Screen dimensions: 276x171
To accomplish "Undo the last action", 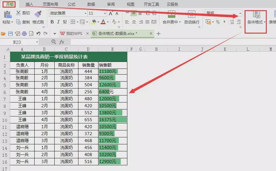I will (38, 33).
